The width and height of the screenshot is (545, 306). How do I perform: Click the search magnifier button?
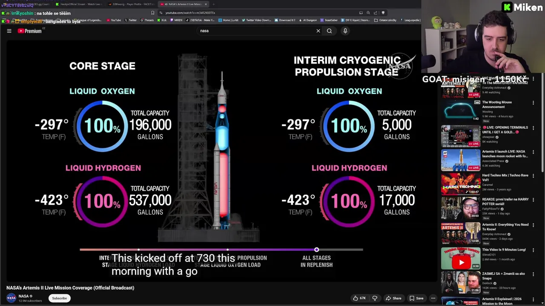[329, 31]
